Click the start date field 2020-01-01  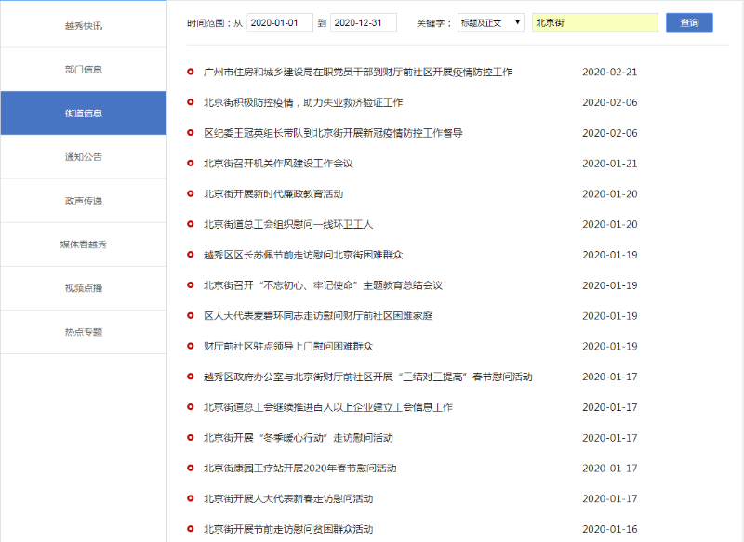[280, 22]
